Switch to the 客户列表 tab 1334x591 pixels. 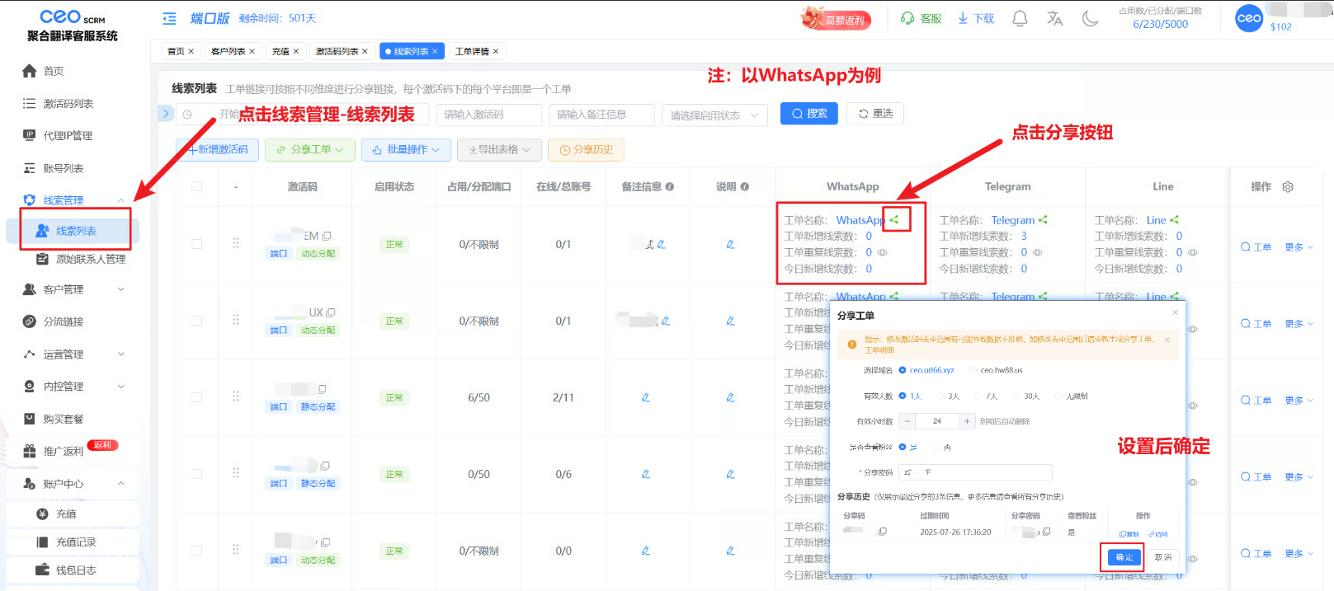(x=233, y=51)
